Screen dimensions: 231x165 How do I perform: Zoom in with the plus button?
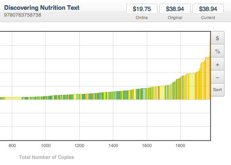click(x=218, y=64)
